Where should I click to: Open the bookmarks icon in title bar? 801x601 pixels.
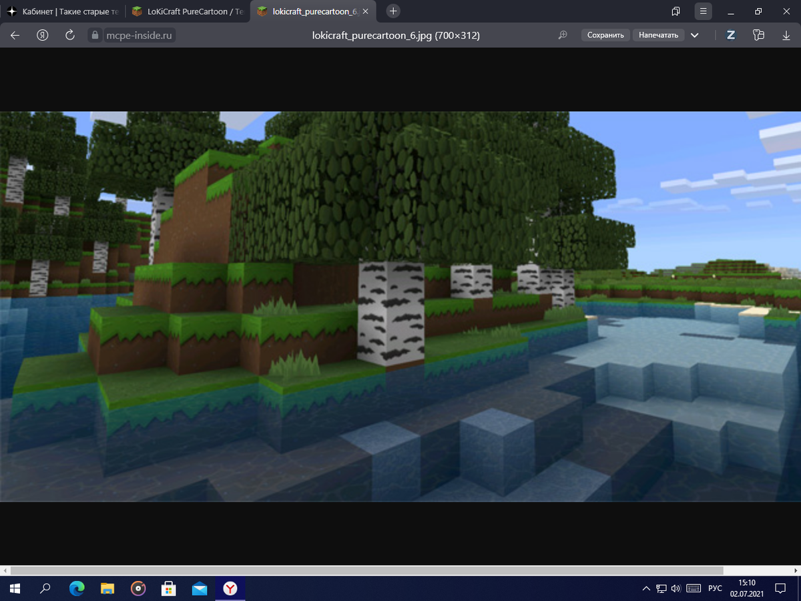pyautogui.click(x=676, y=11)
